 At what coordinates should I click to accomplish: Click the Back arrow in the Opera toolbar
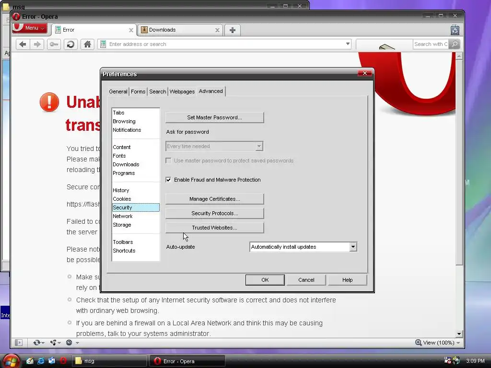23,44
